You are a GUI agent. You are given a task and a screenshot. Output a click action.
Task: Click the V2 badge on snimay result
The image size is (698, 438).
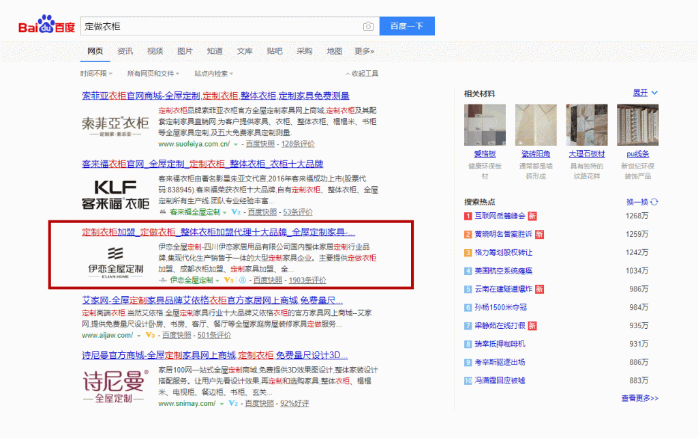233,403
